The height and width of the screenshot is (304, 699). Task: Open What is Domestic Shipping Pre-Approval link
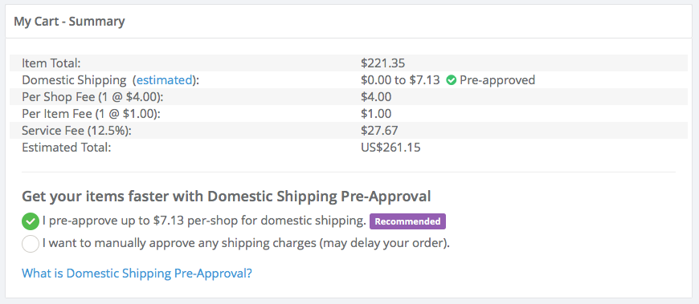coord(137,273)
